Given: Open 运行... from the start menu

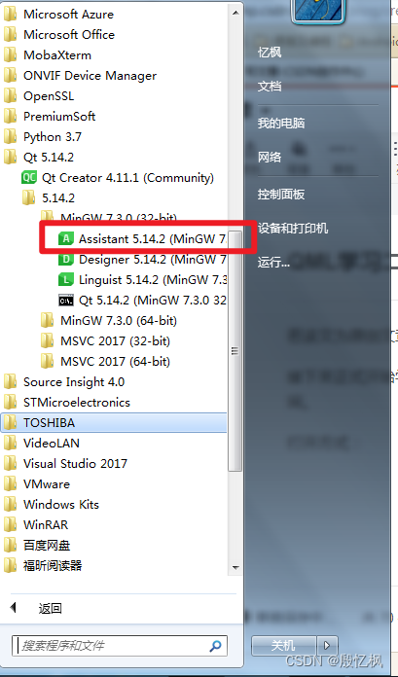Looking at the screenshot, I should point(273,262).
